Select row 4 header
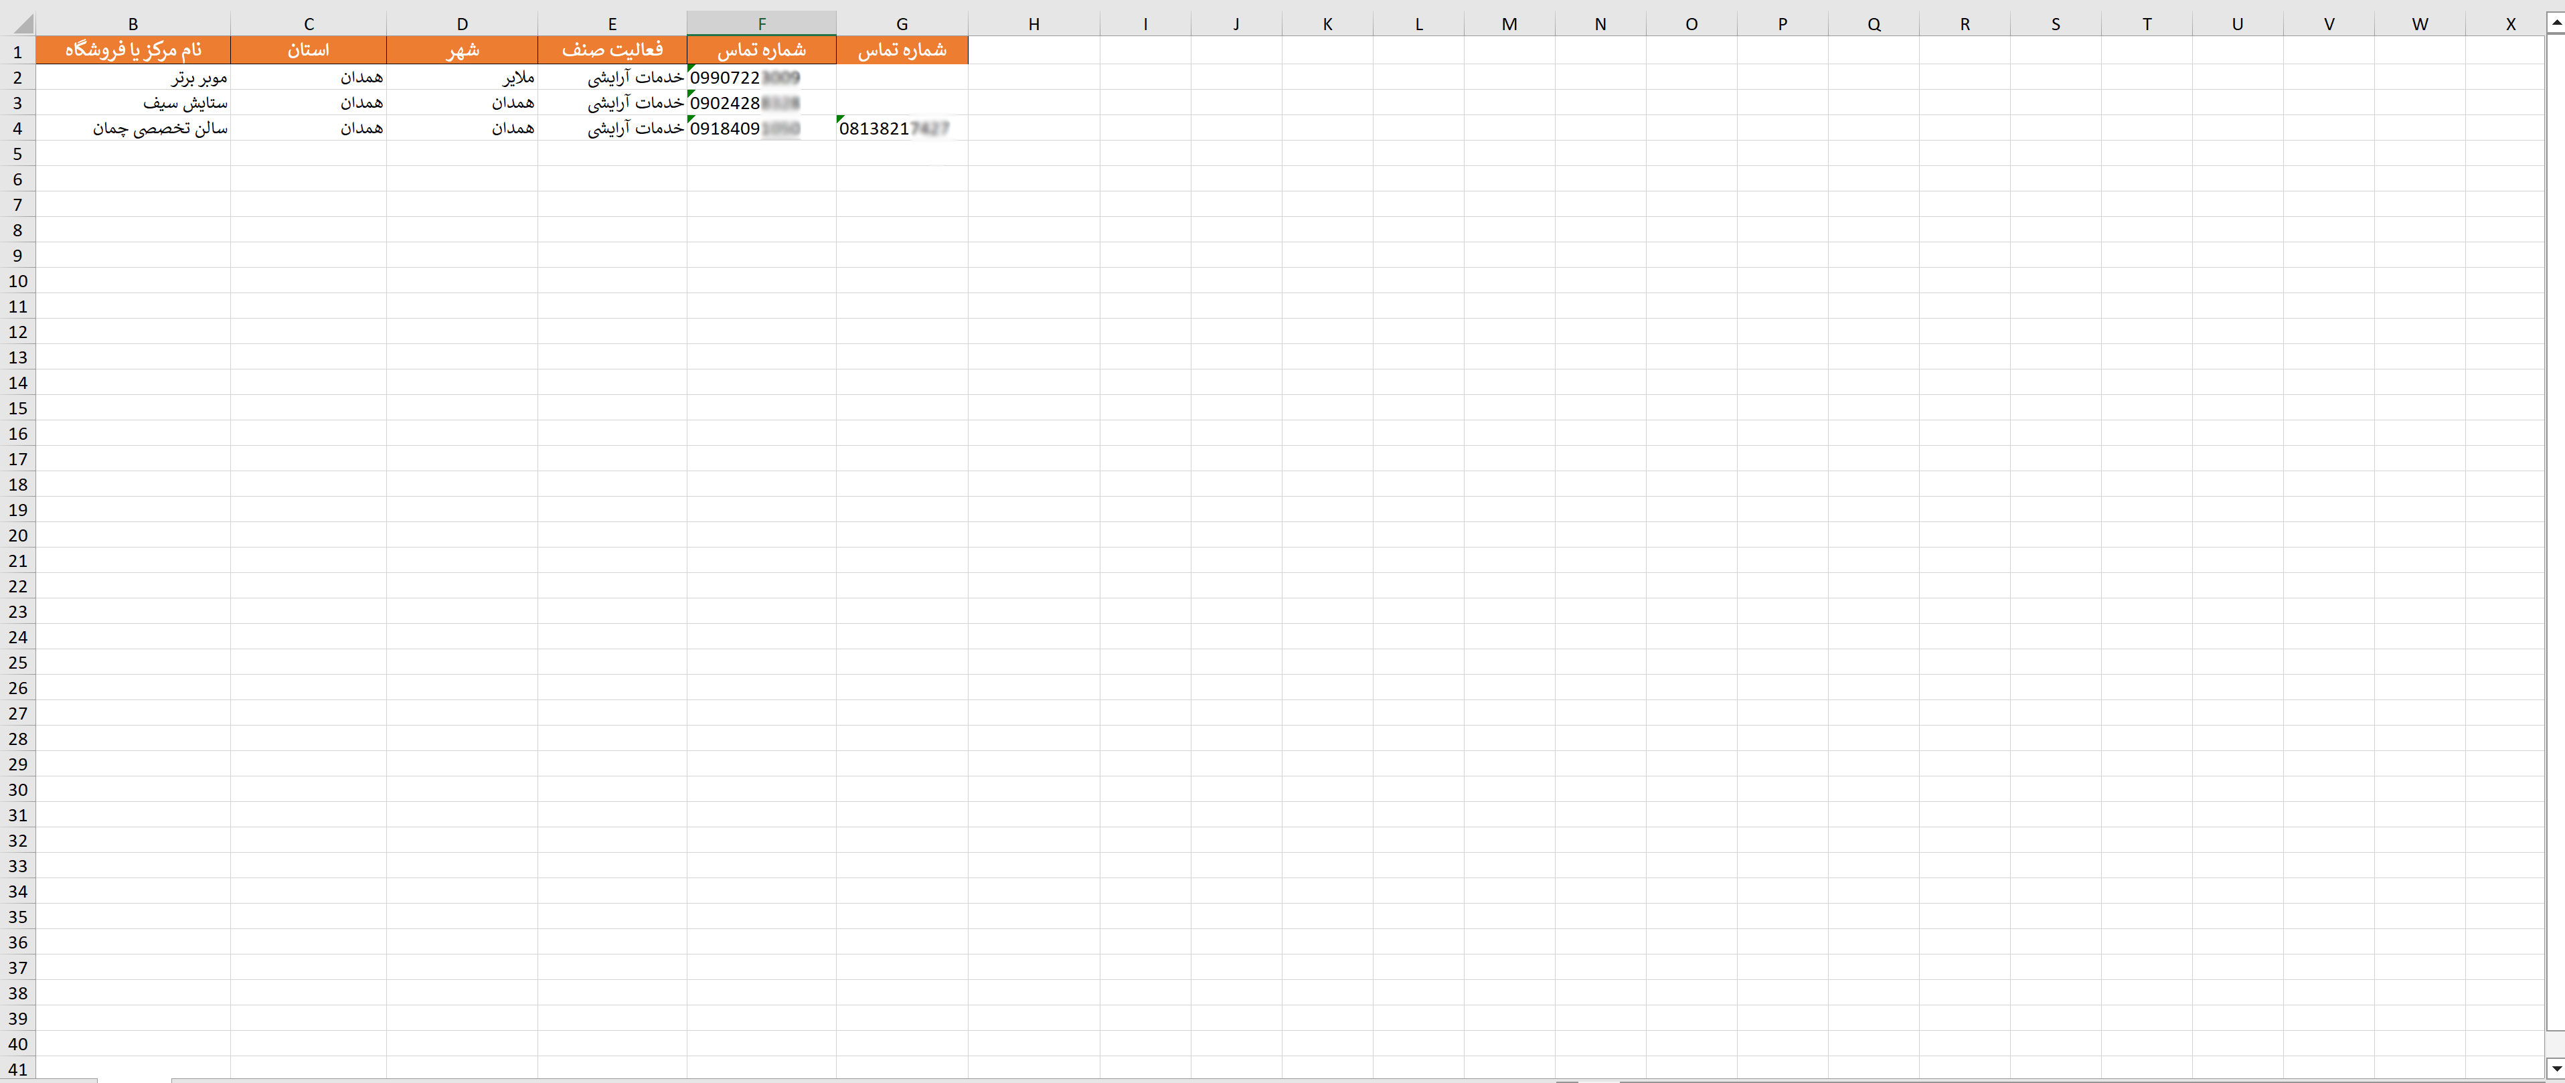 click(18, 129)
